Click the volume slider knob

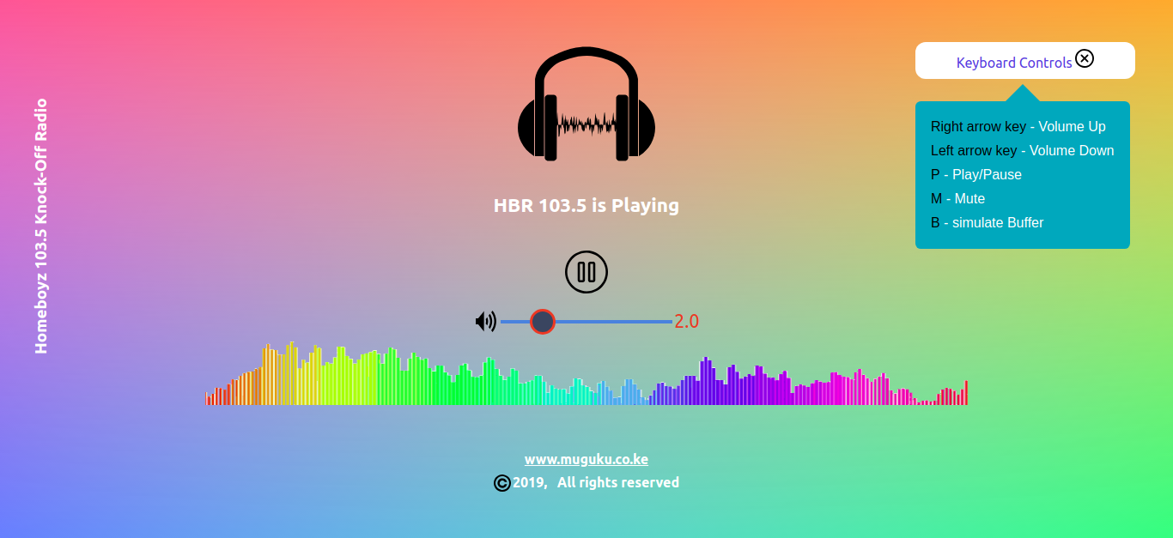(543, 322)
